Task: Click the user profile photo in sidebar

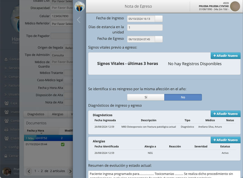Action: [7, 171]
